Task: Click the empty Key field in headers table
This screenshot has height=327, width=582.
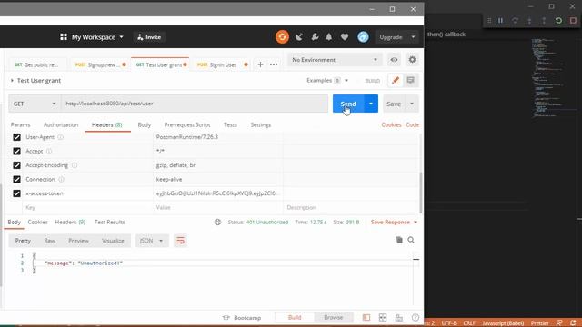Action: click(88, 208)
